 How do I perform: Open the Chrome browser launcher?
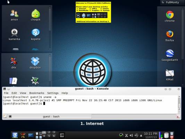click(170, 16)
